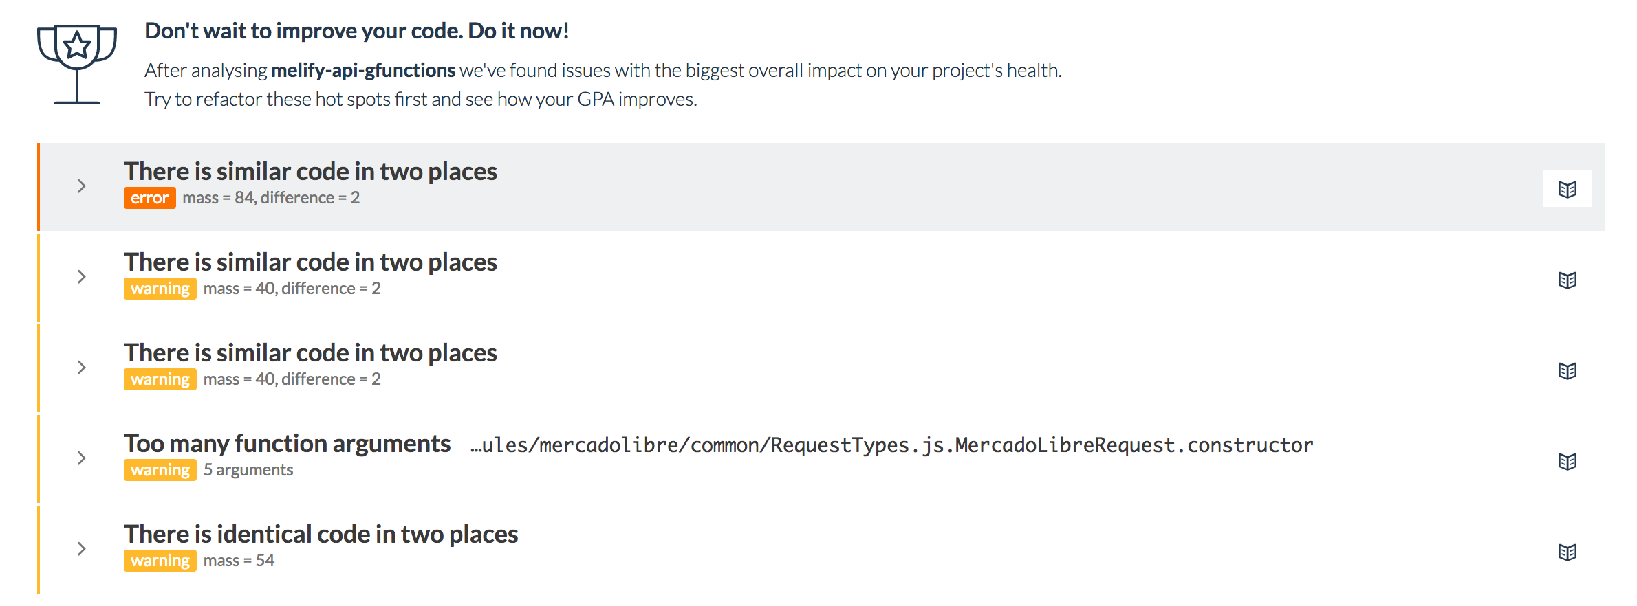Click the Don't wait to improve your code heading
The width and height of the screenshot is (1637, 606).
coord(356,31)
